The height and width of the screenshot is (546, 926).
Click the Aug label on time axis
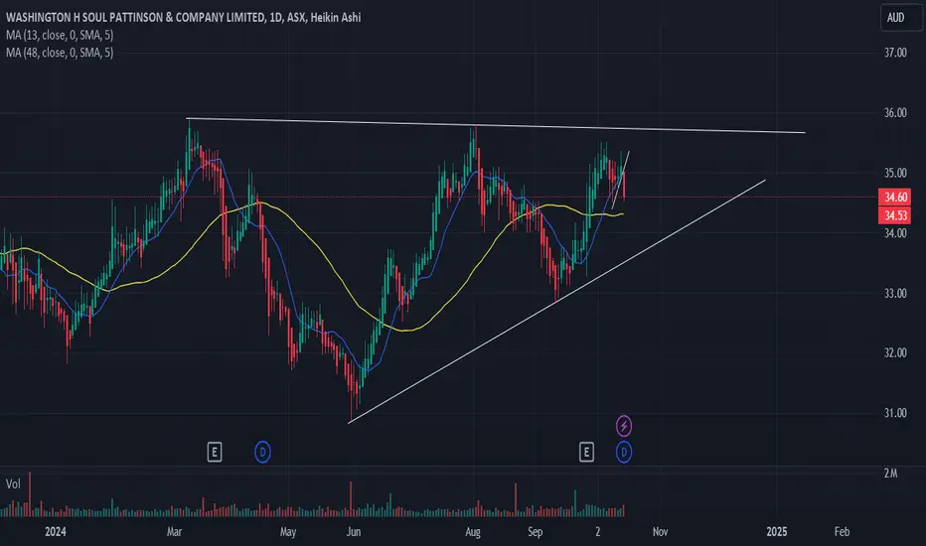tap(473, 532)
